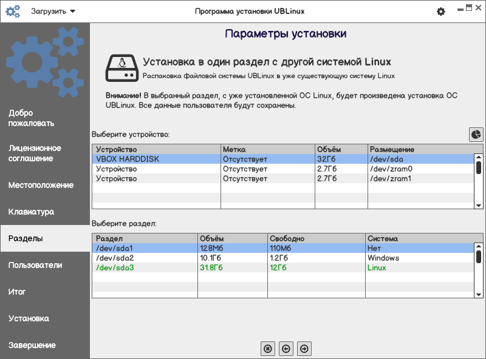Open settings via the gear icon in title bar
Image resolution: width=486 pixels, height=359 pixels.
point(441,12)
